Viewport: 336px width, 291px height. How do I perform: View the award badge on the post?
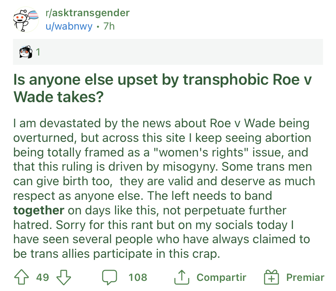click(x=26, y=52)
